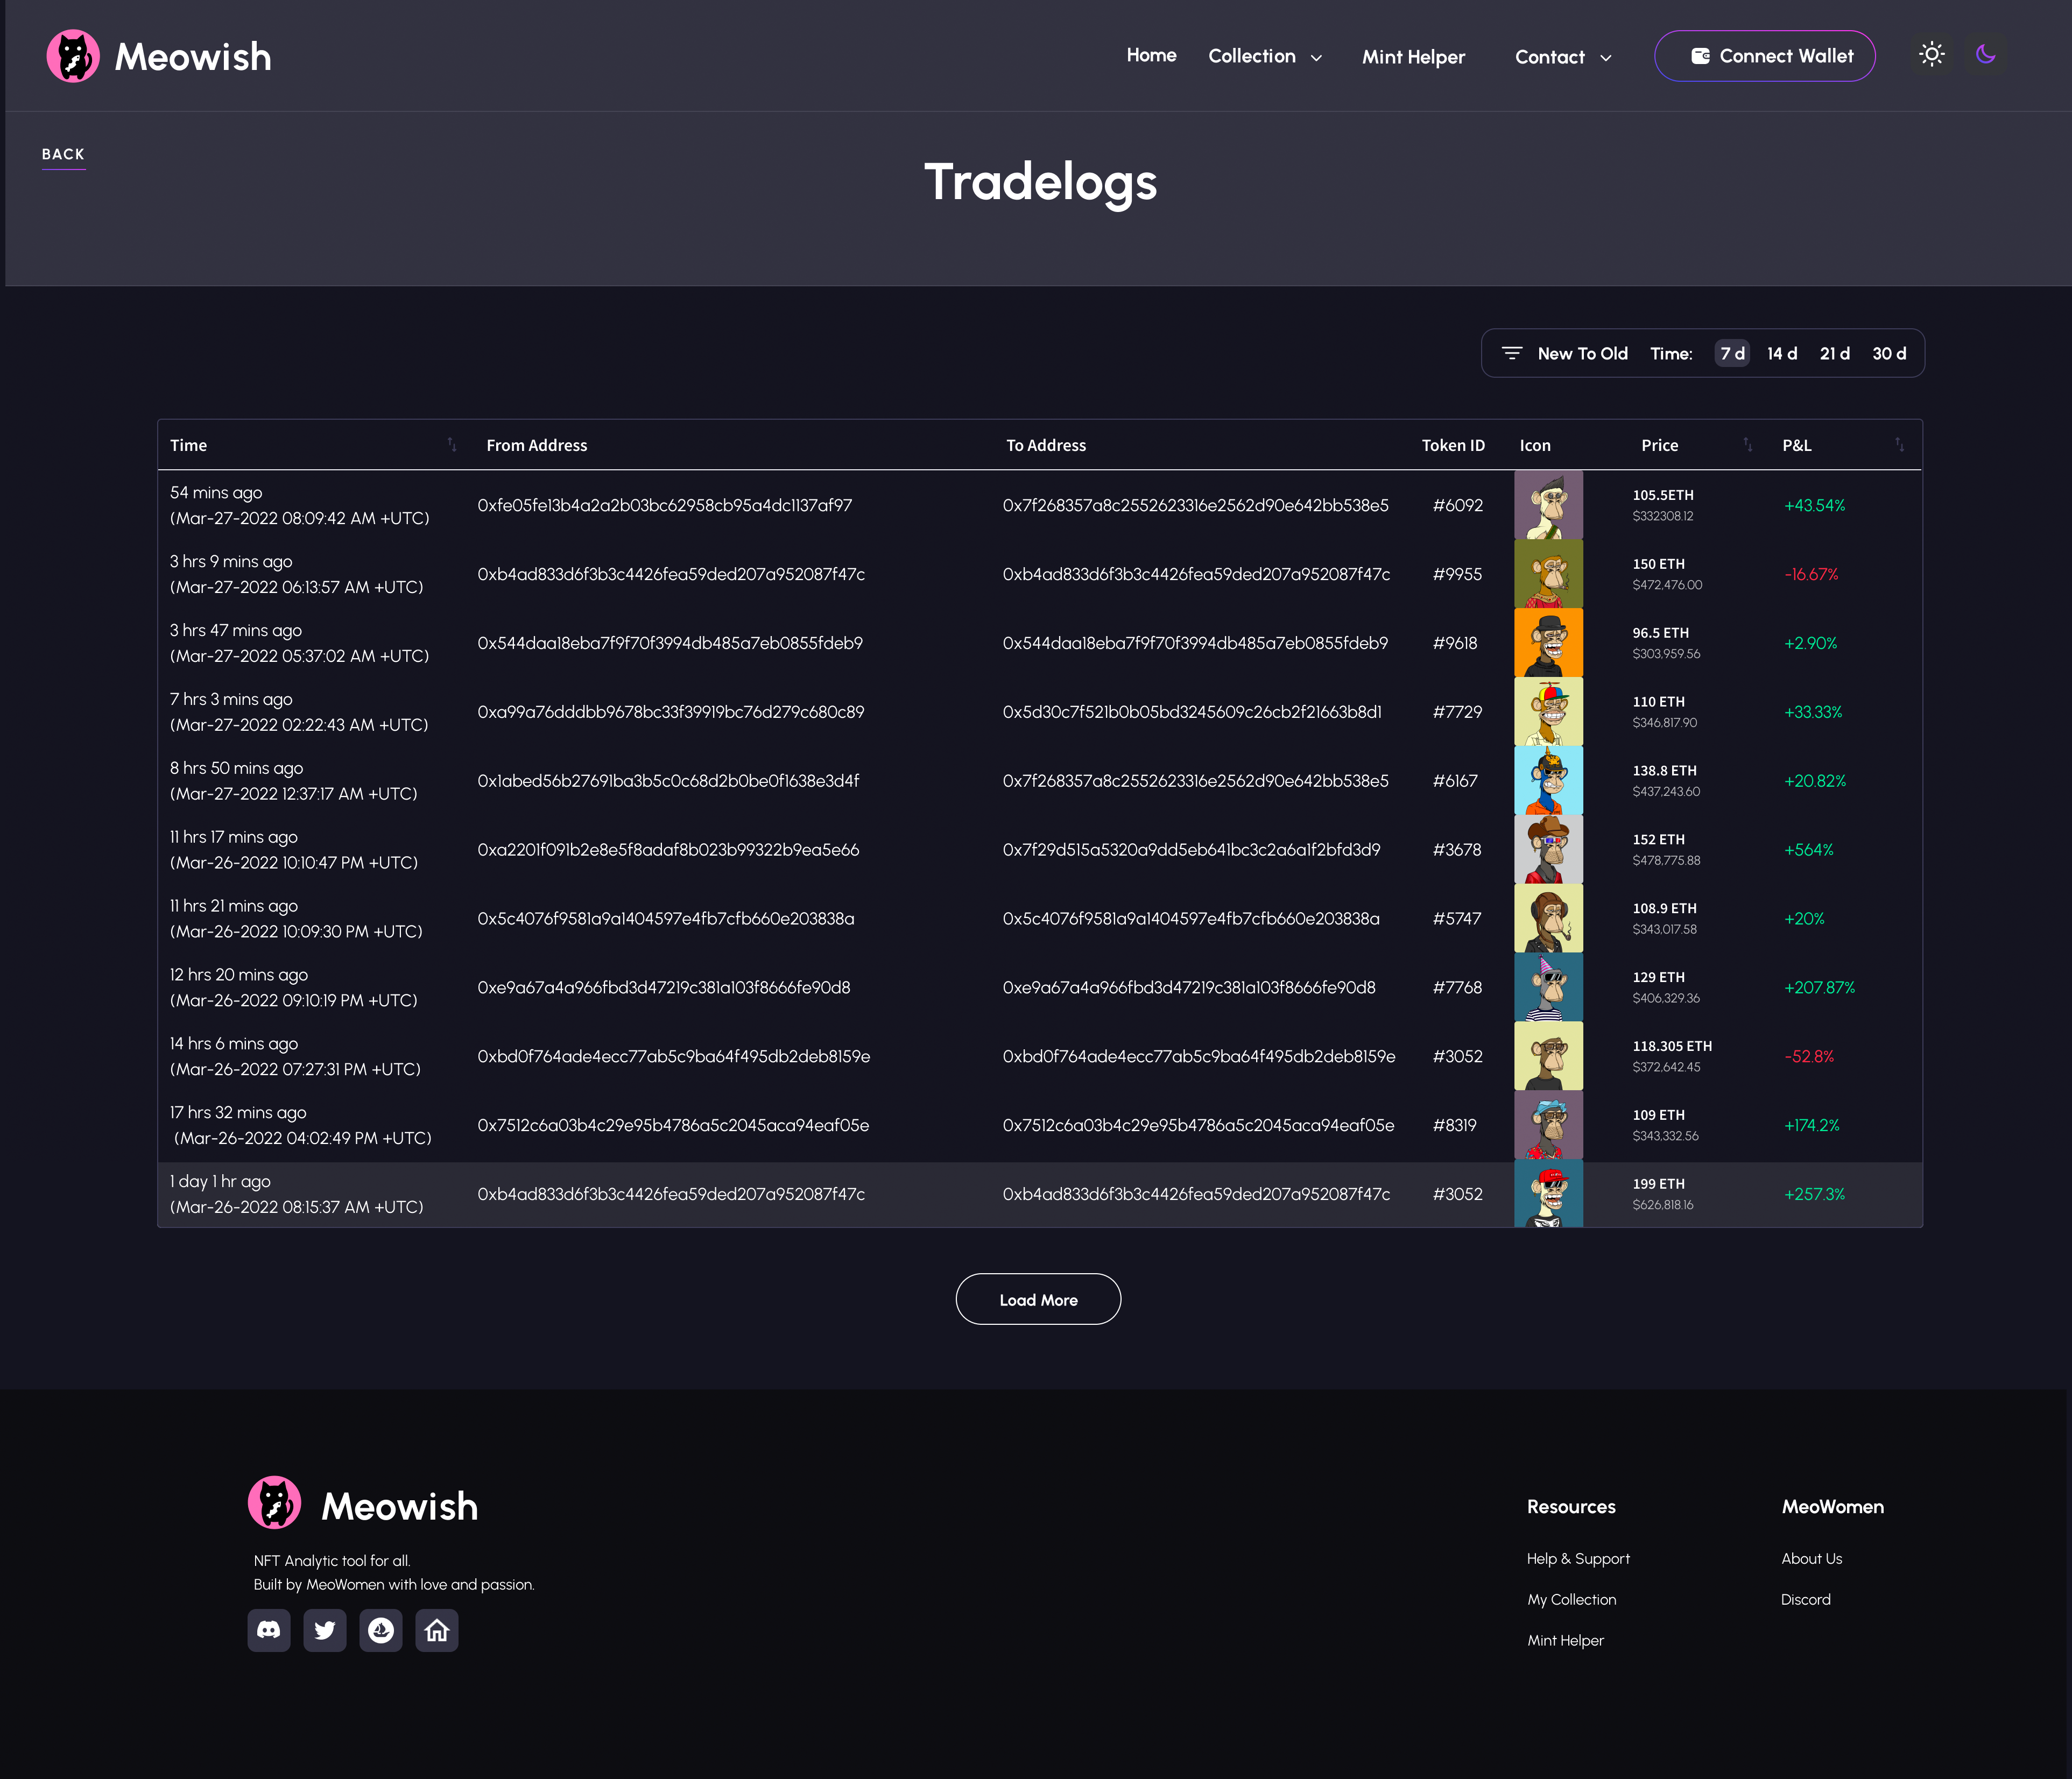Screen dimensions: 2072x1779
Task: Click To Address 0x7f29d515a5320a9dd5eb641bc3c2a6a1f2bfd3d9
Action: 1191,850
